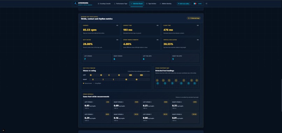Click the online status badge in header
Image resolution: width=282 pixels, height=133 pixels.
click(183, 3)
